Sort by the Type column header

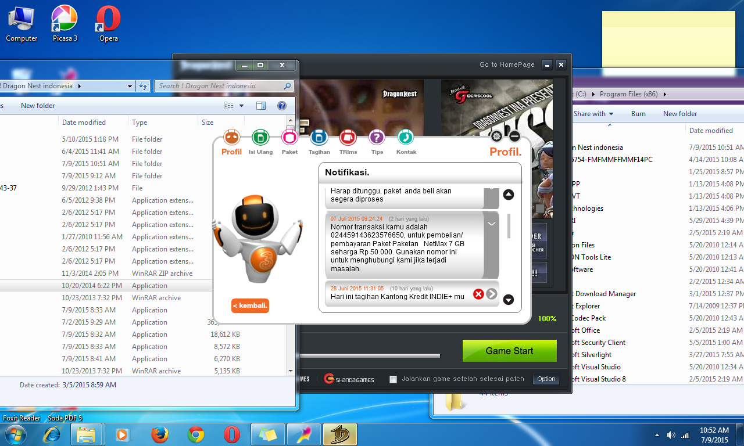pos(163,123)
